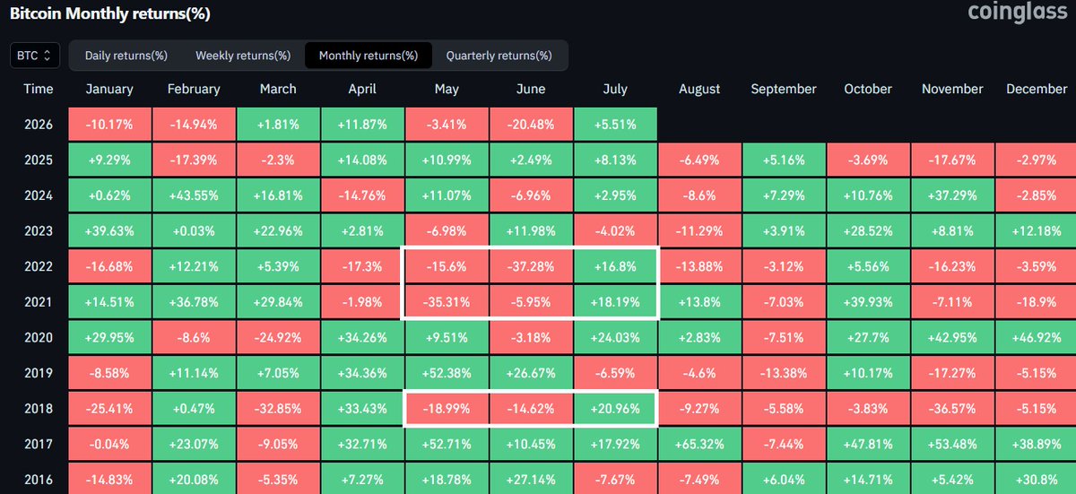Viewport: 1076px width, 494px height.
Task: Select the 2018 row label
Action: pyautogui.click(x=39, y=409)
